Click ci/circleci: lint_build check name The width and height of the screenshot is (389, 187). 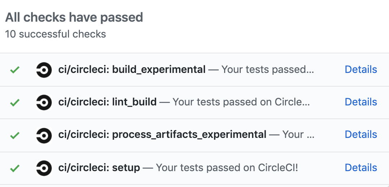click(107, 102)
